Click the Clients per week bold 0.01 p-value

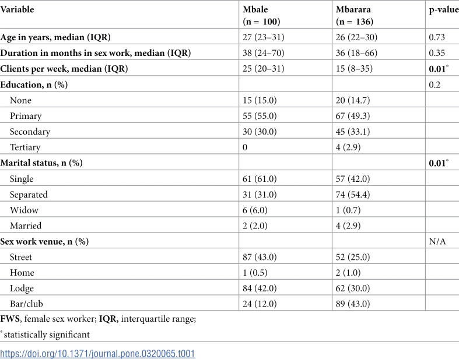(x=439, y=69)
